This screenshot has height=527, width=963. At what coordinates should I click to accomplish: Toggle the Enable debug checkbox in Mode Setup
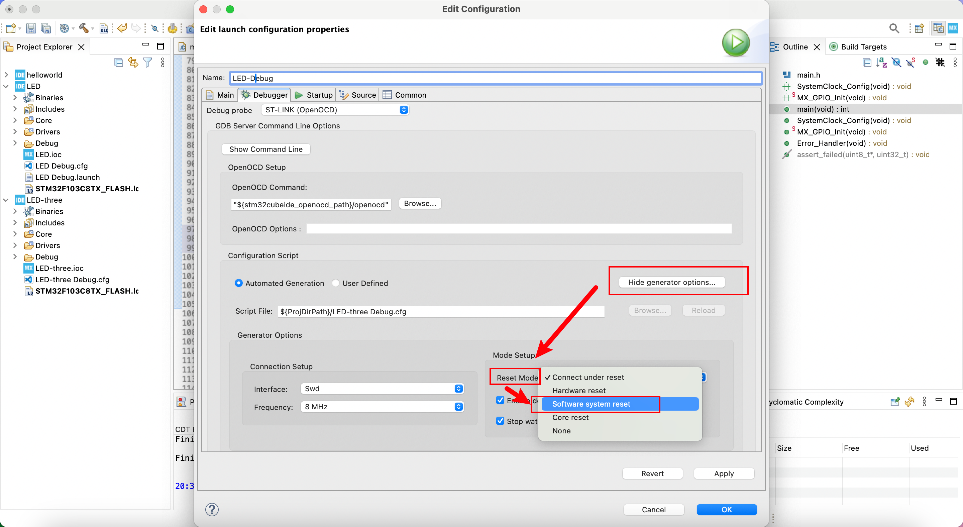click(500, 400)
